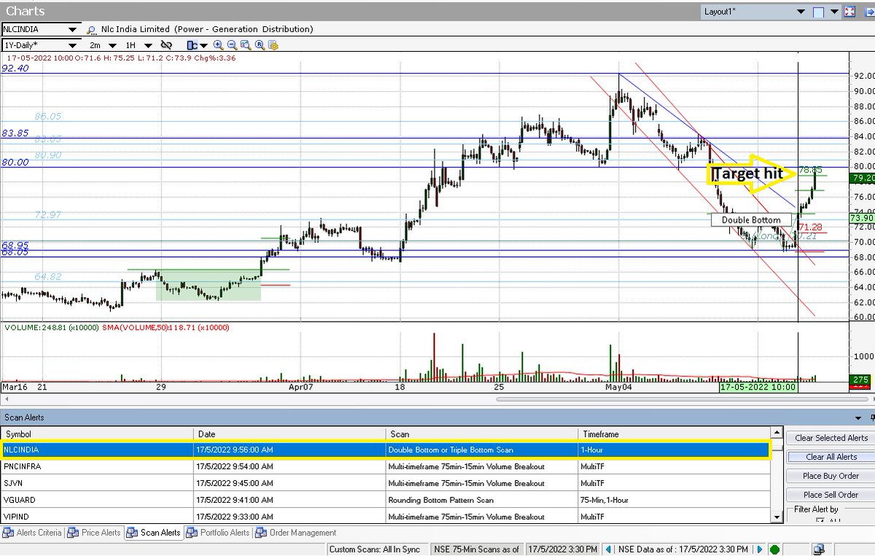Click Clear Selected Alerts button
The height and width of the screenshot is (556, 875).
(831, 438)
